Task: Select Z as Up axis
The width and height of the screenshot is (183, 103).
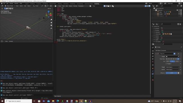Action: point(177,61)
